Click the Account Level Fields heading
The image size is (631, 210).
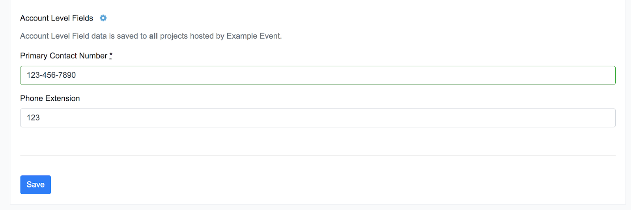tap(57, 18)
